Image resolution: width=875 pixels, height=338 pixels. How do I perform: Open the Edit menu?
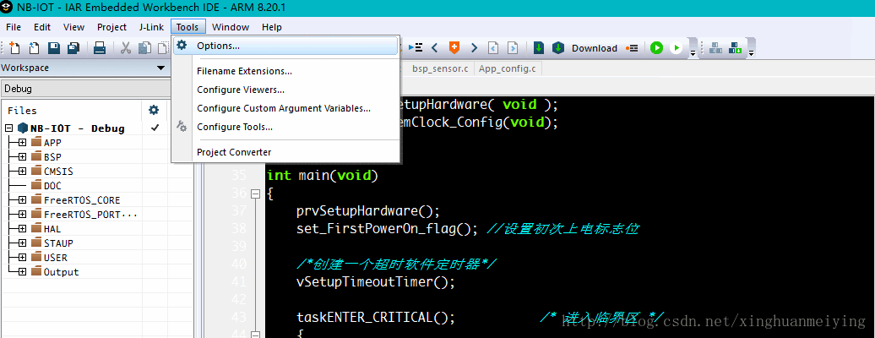(x=42, y=27)
